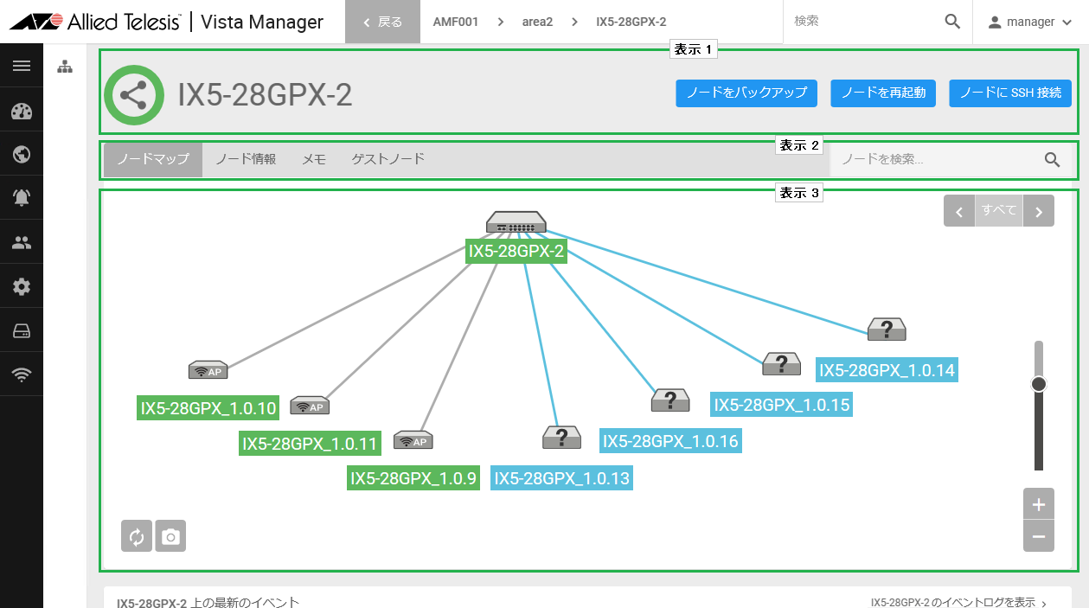Select the unknown device icon for IX5-28GPX_1.0.13
Screen dimensions: 1089x608
point(562,438)
